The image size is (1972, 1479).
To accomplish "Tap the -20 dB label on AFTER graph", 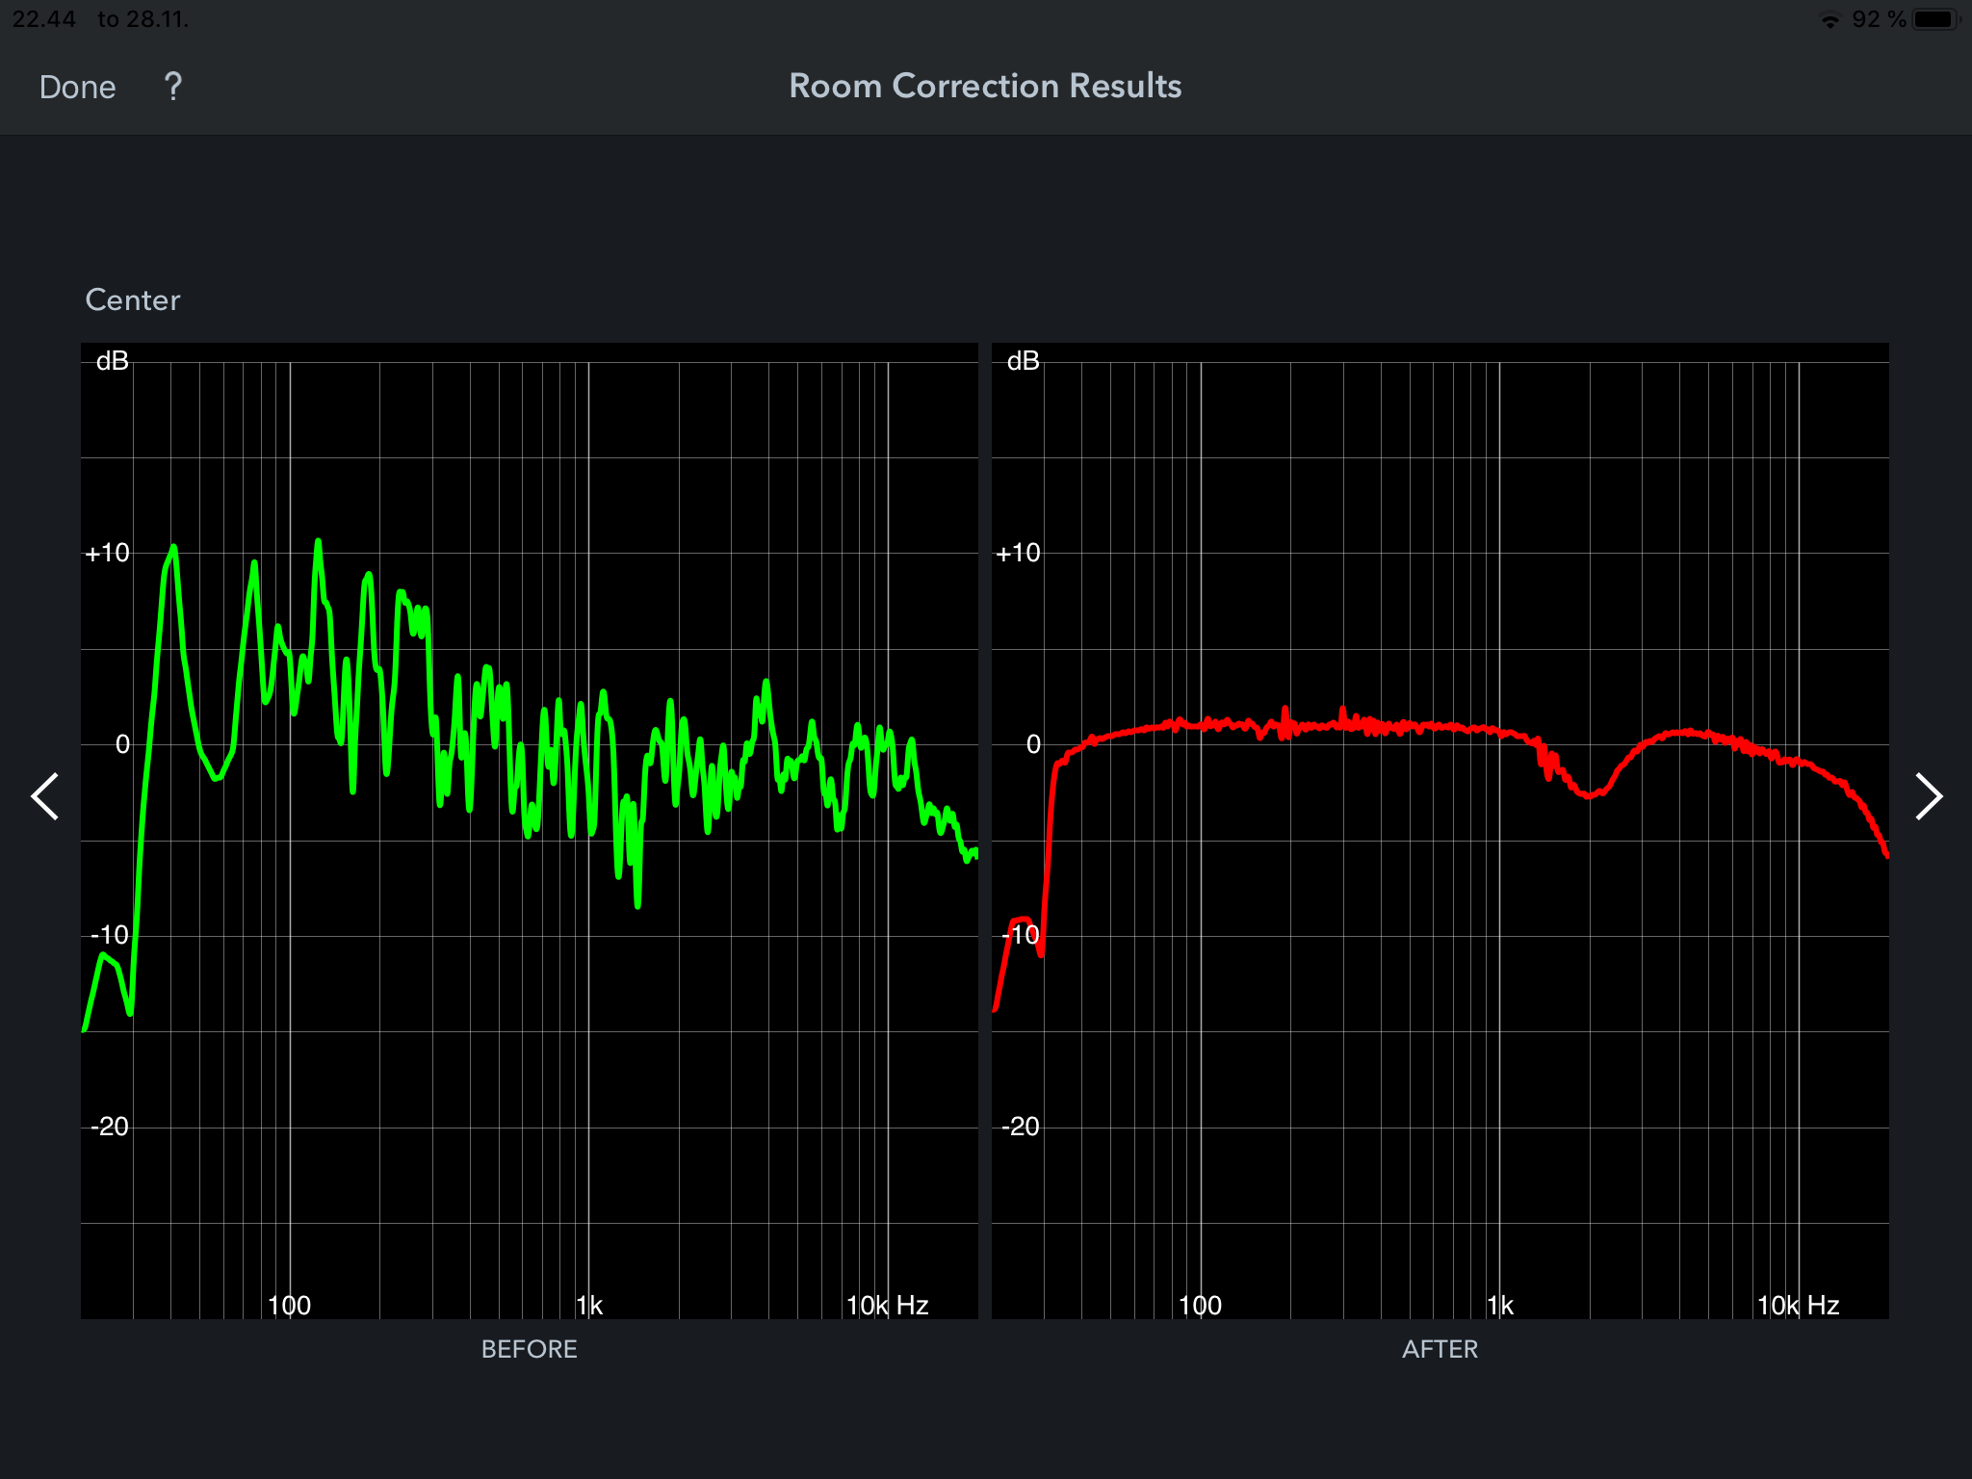I will click(x=1020, y=1127).
